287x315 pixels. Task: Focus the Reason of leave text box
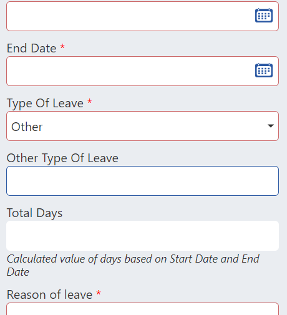142,309
